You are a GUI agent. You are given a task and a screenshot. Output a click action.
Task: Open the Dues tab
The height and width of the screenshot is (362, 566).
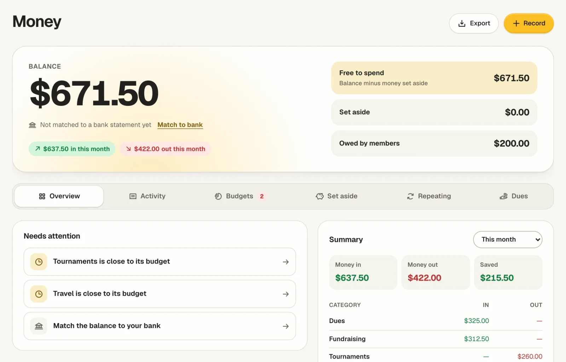coord(513,196)
